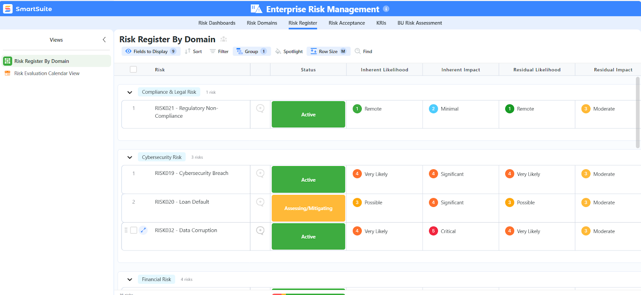This screenshot has height=295, width=641.
Task: Collapse the Cybersecurity Risk group
Action: [x=130, y=157]
